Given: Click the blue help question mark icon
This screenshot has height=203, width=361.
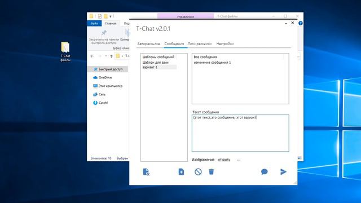Looking at the screenshot, I should pyautogui.click(x=301, y=23).
